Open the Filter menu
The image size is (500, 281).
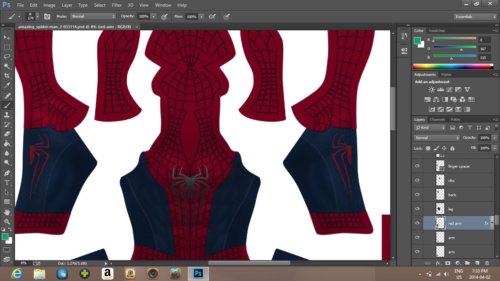coord(117,5)
